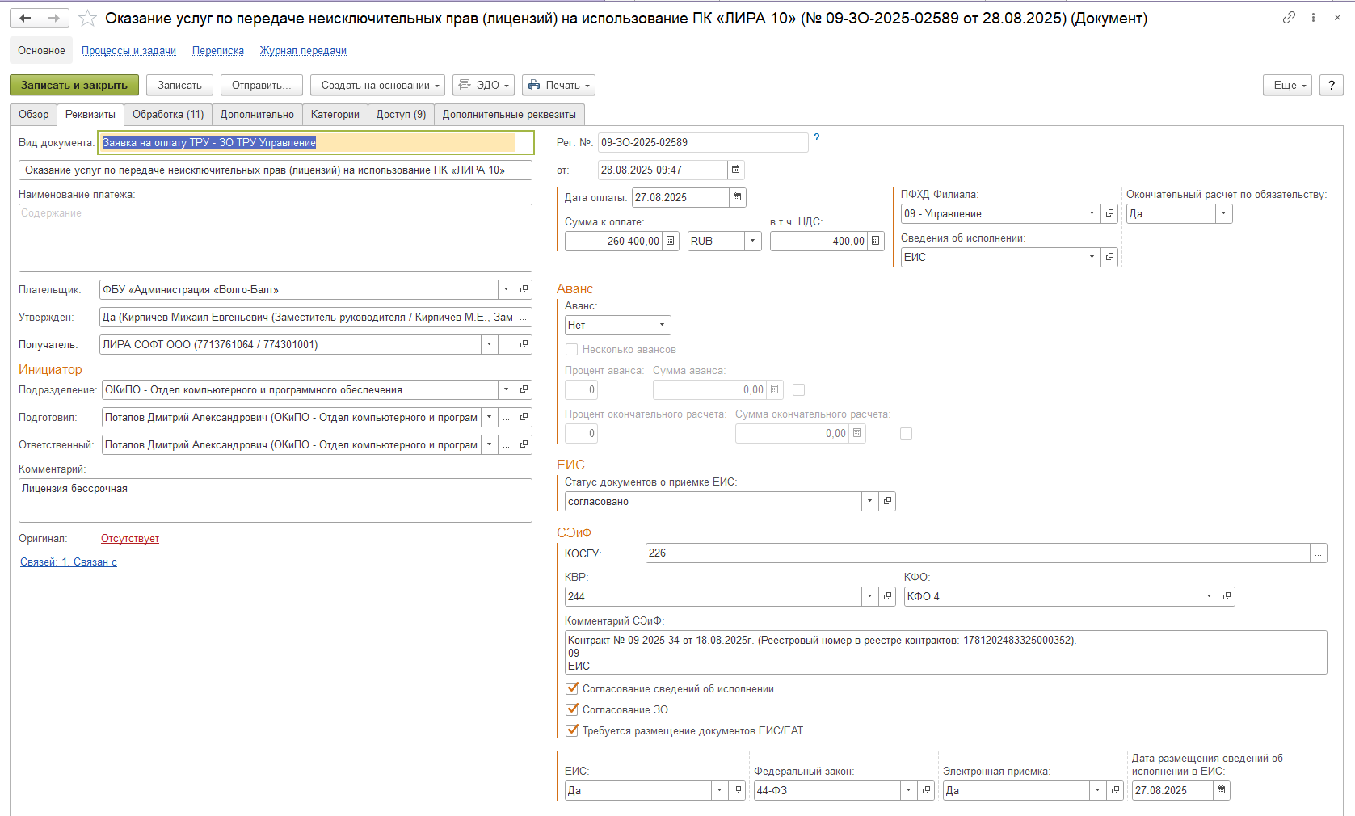Image resolution: width=1355 pixels, height=816 pixels.
Task: Open the Дополнительные реквизиты tab
Action: (509, 115)
